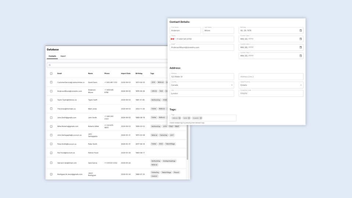Remove the 'Sold' tag chip

189,118
